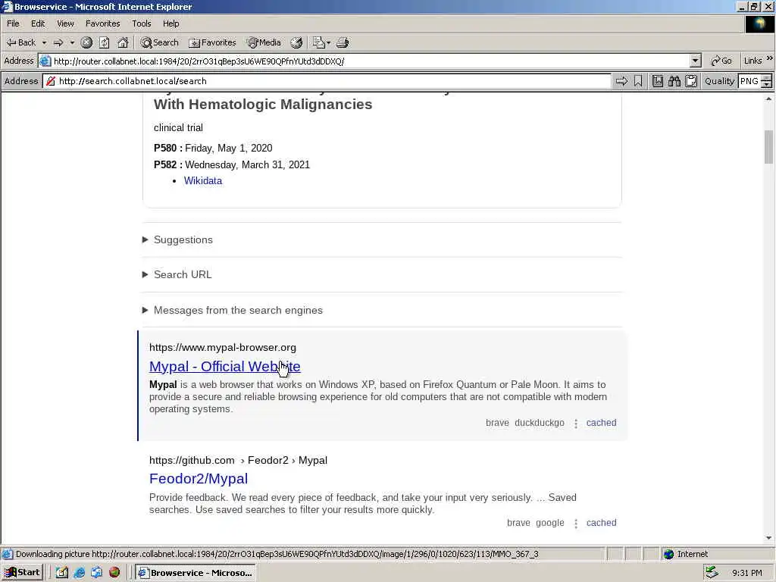Viewport: 776px width, 582px height.
Task: Open the Favorites pane
Action: (213, 42)
